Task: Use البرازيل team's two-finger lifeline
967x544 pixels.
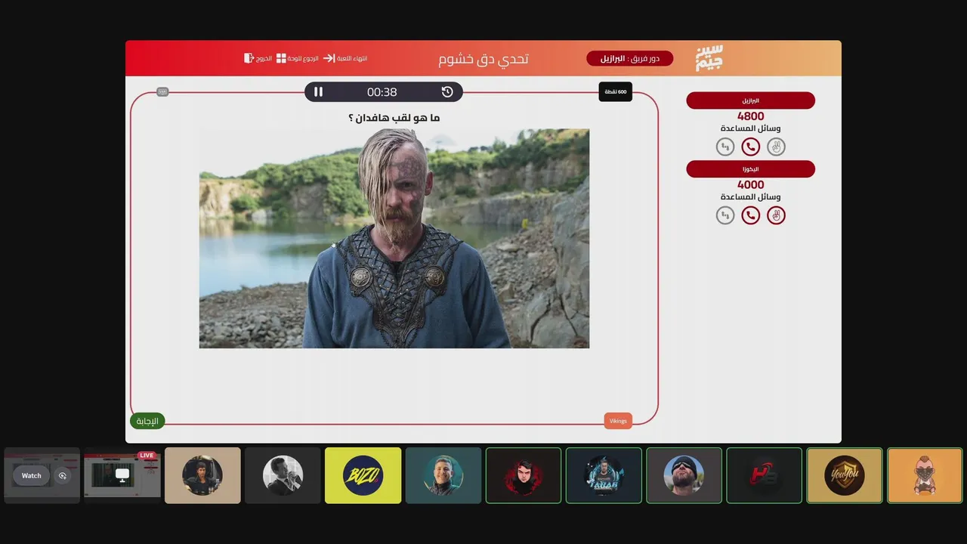Action: pos(776,147)
